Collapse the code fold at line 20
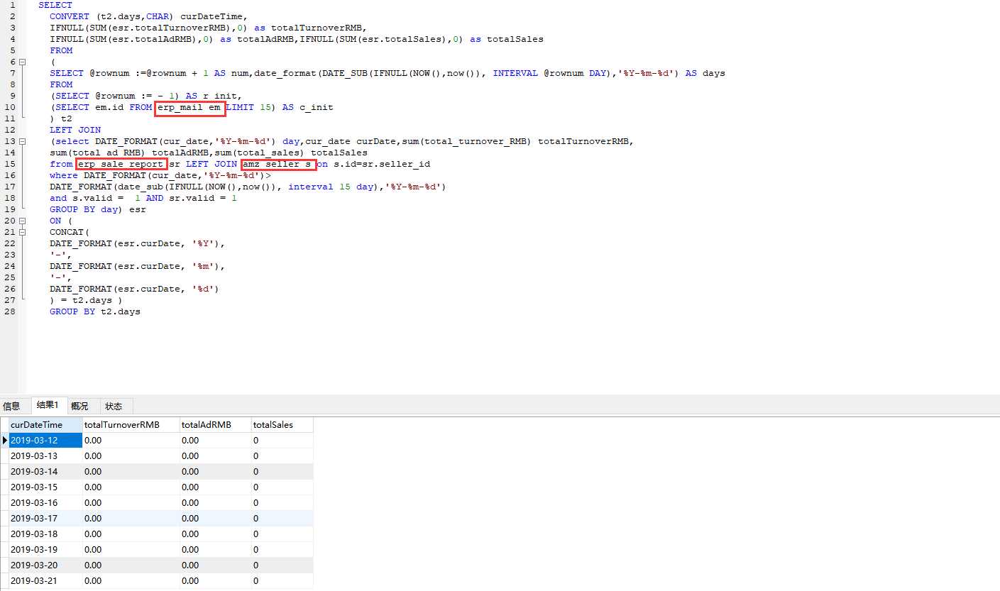The height and width of the screenshot is (591, 1000). 23,221
